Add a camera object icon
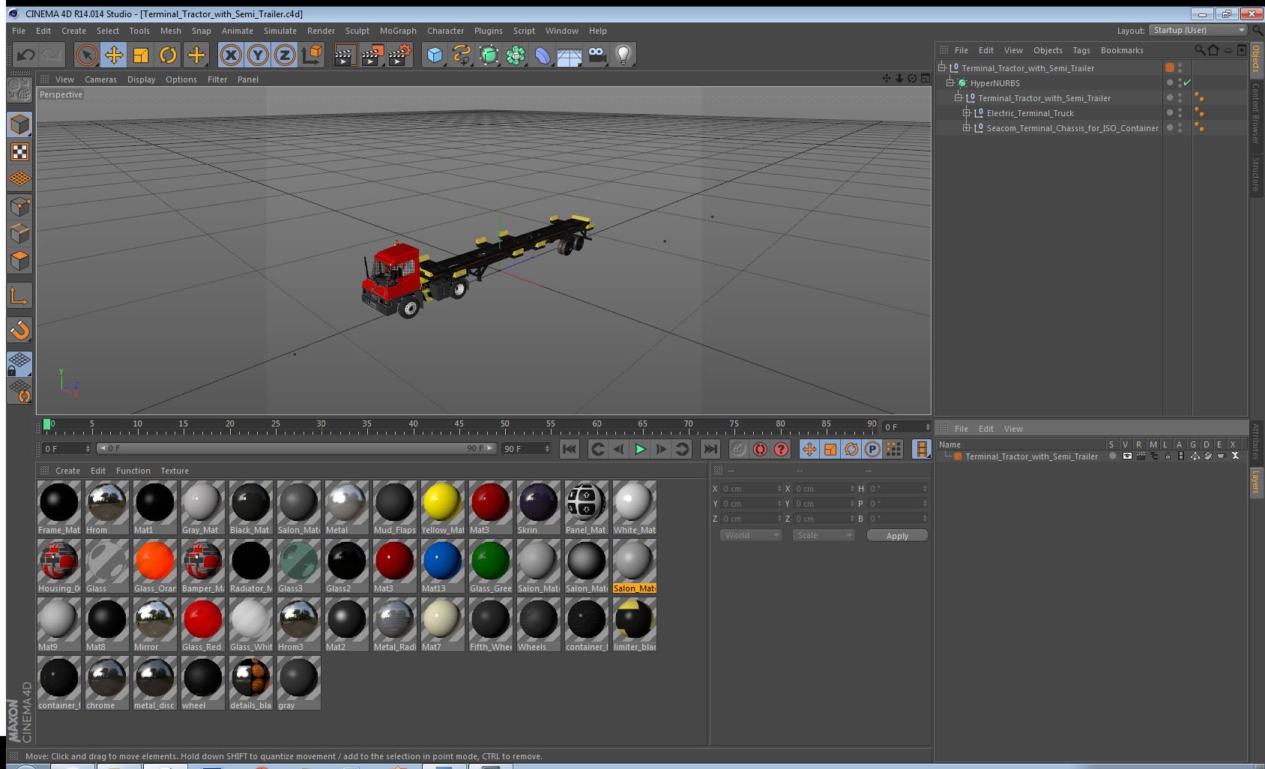This screenshot has height=769, width=1265. [597, 55]
